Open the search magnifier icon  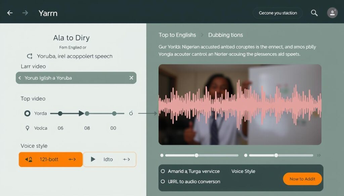click(314, 13)
